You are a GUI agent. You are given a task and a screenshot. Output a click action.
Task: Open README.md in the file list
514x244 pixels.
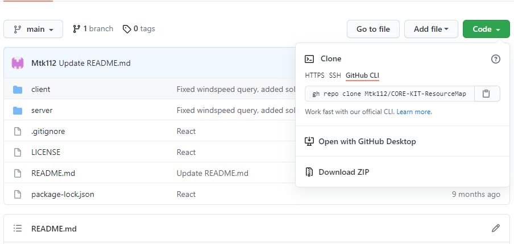(53, 173)
